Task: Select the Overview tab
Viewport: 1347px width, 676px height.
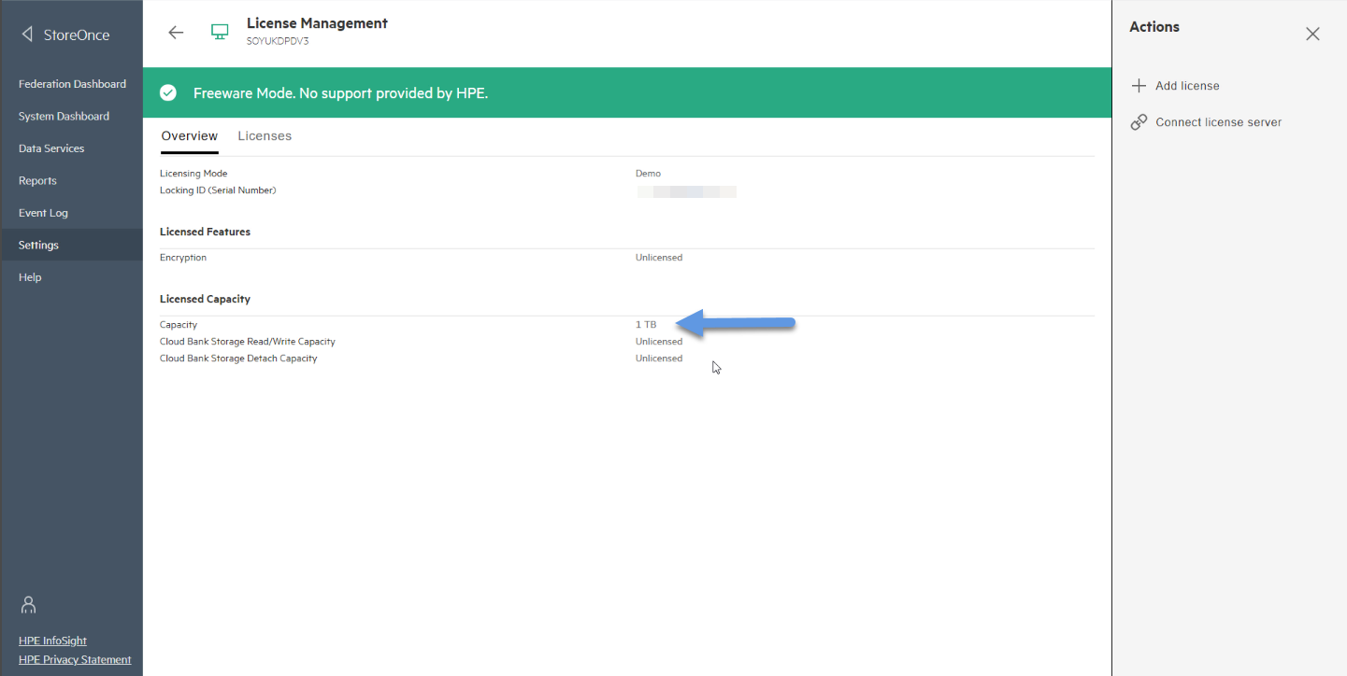Action: coord(190,136)
